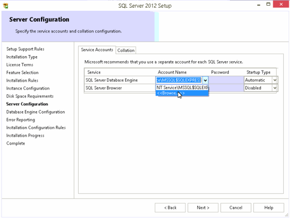Expand the Database Engine startup type dropdown

point(275,80)
